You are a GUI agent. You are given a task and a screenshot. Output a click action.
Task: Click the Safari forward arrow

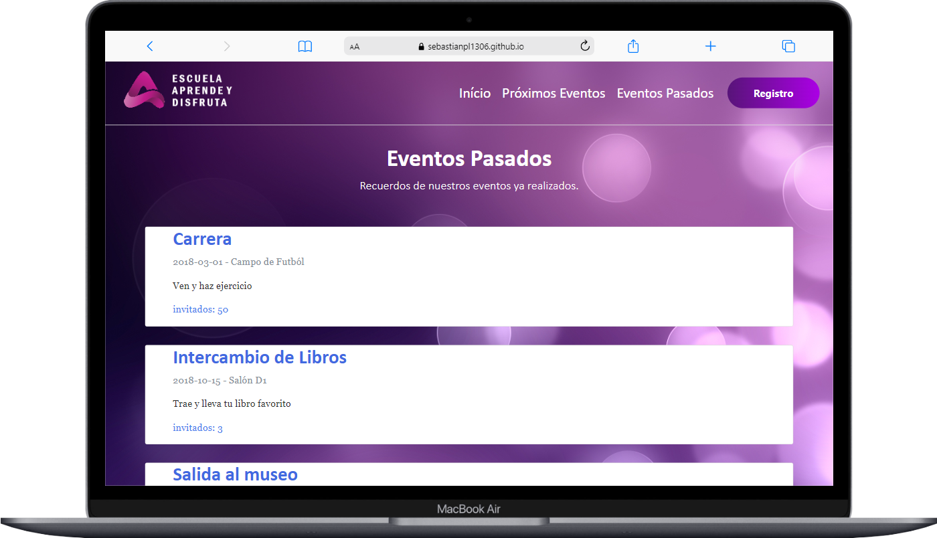pyautogui.click(x=227, y=46)
